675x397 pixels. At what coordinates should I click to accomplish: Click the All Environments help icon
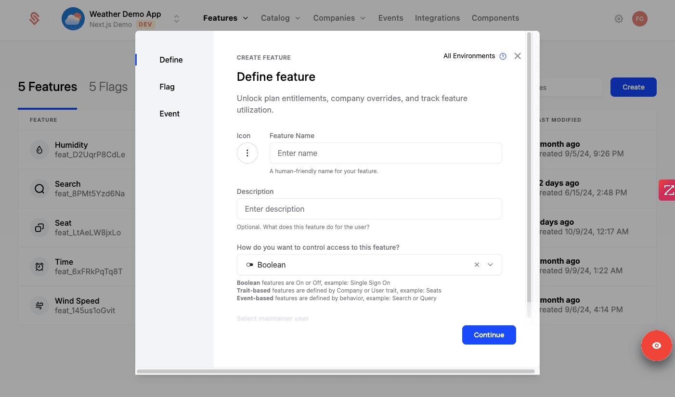point(503,56)
